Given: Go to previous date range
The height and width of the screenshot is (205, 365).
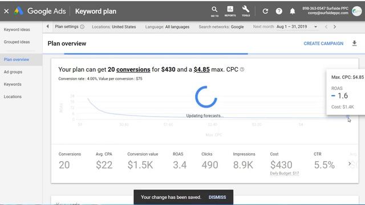Looking at the screenshot, I should [x=326, y=27].
